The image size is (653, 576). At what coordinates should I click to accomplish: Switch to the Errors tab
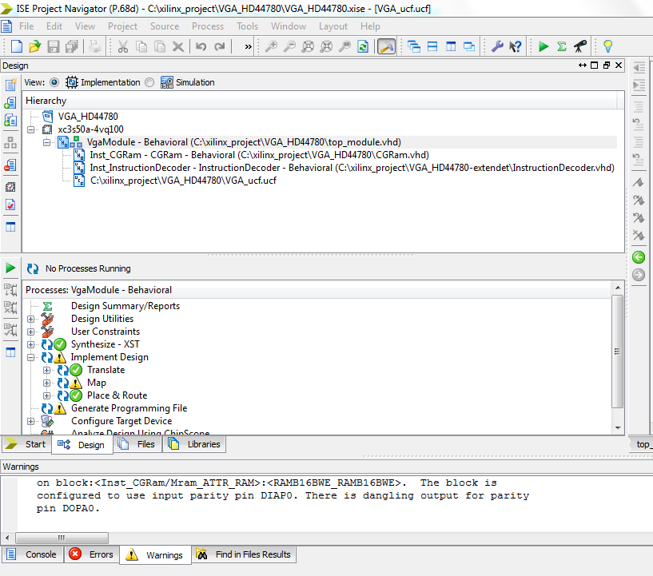(91, 554)
